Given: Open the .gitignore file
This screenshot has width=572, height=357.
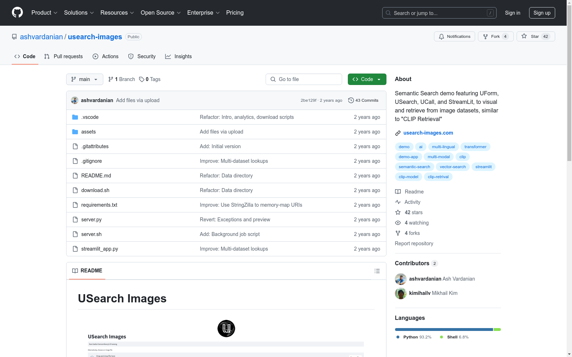Looking at the screenshot, I should [92, 161].
